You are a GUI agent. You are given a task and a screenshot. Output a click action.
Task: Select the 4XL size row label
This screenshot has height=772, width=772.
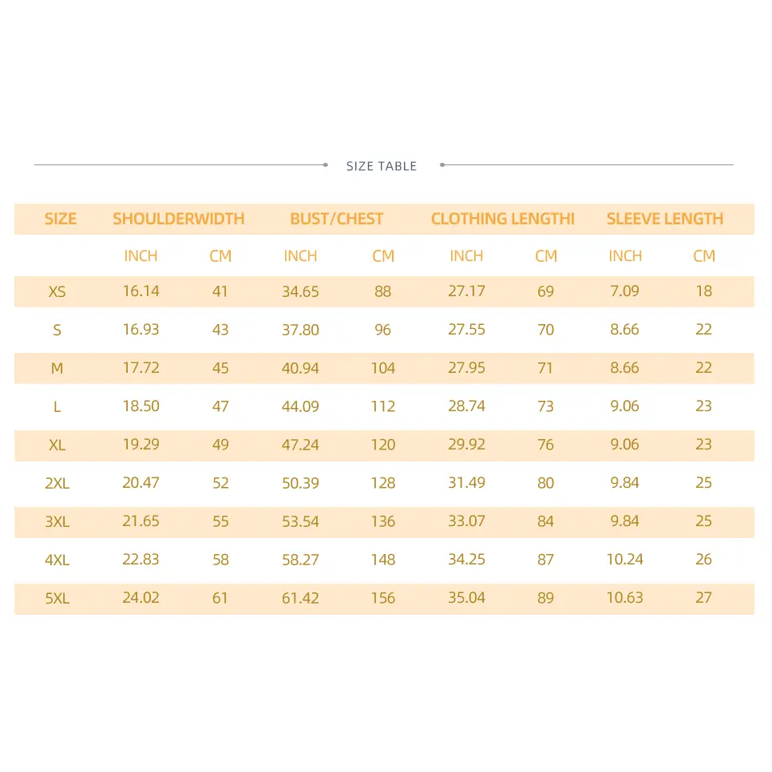tap(57, 560)
